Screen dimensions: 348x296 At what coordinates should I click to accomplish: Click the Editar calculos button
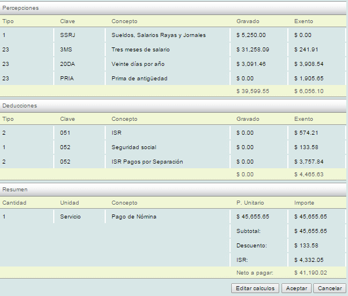[x=255, y=288]
